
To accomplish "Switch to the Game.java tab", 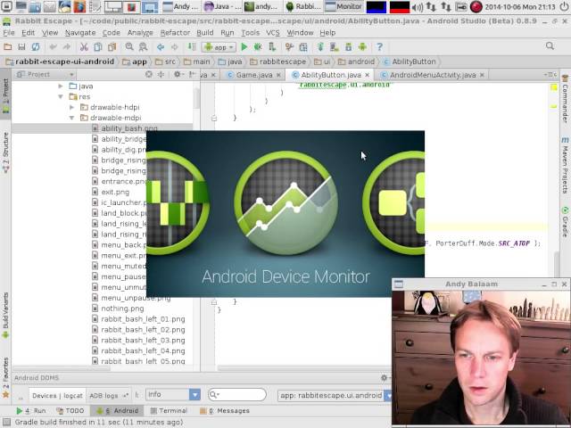I will 253,75.
